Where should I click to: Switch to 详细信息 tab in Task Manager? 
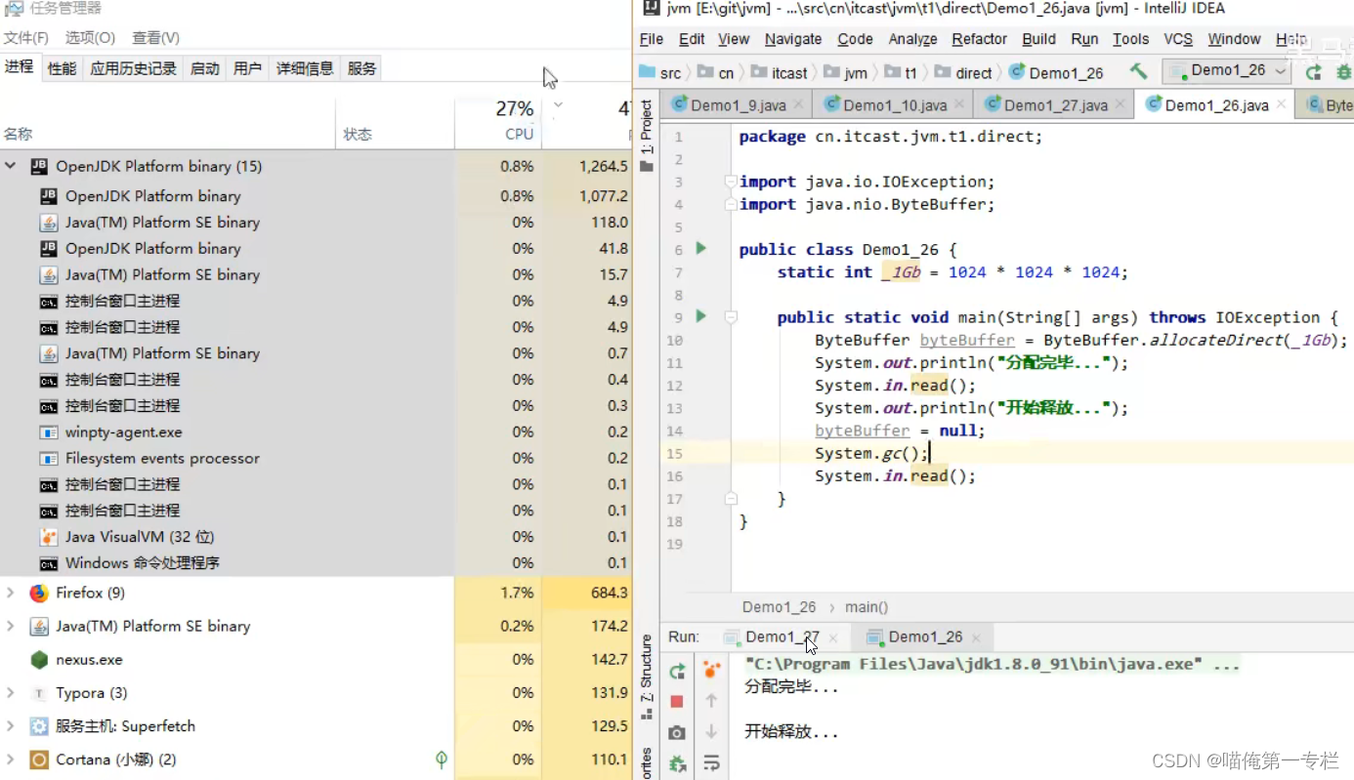click(x=305, y=68)
